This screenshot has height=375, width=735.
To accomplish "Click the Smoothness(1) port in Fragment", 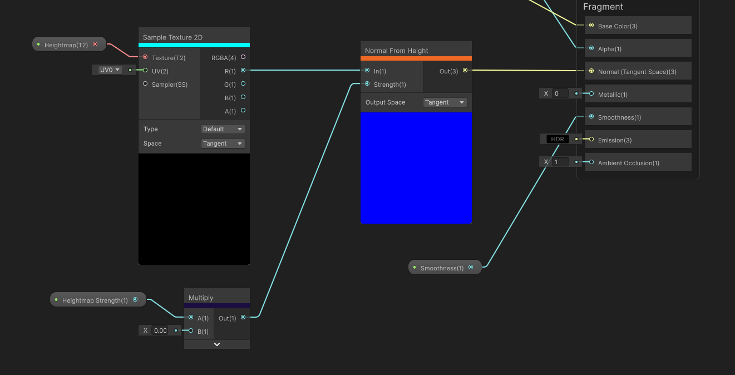I will (590, 116).
